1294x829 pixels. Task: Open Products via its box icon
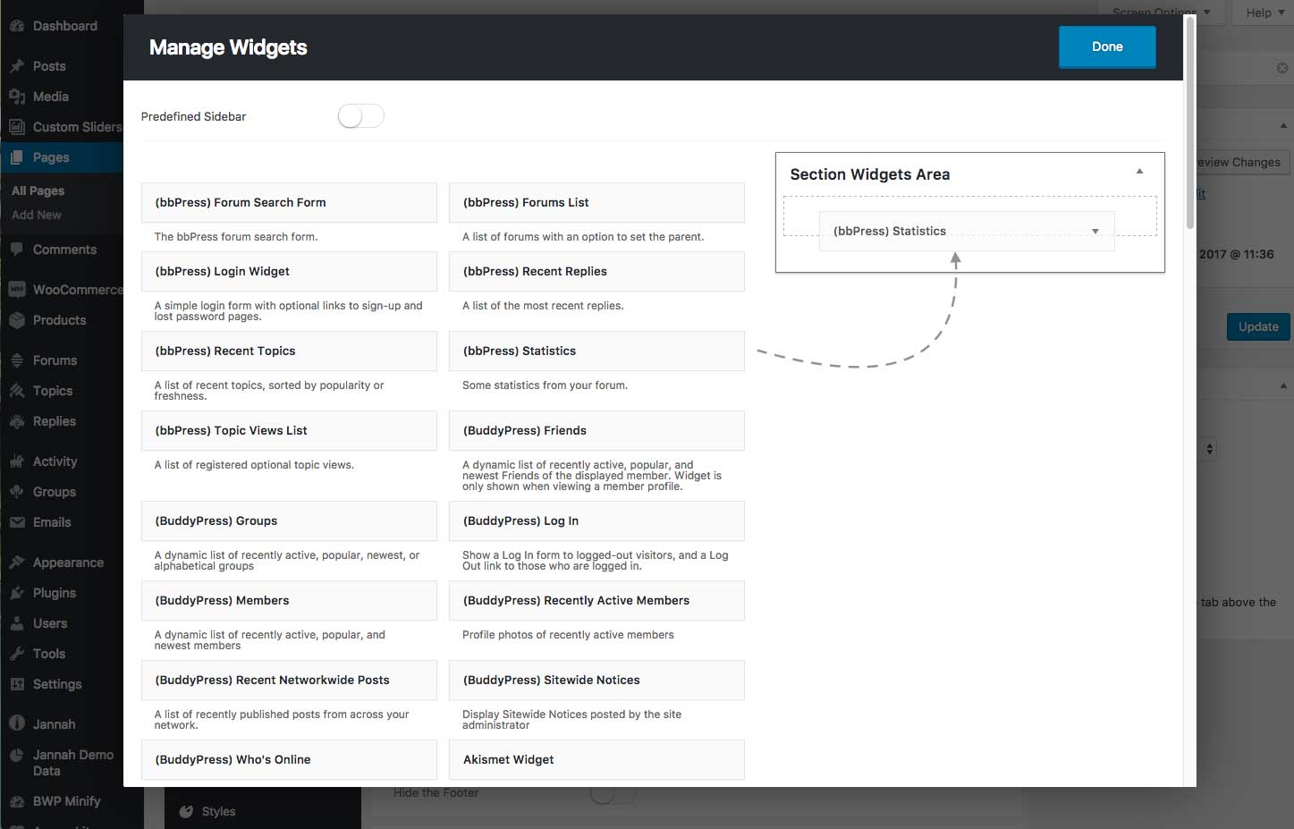click(16, 320)
